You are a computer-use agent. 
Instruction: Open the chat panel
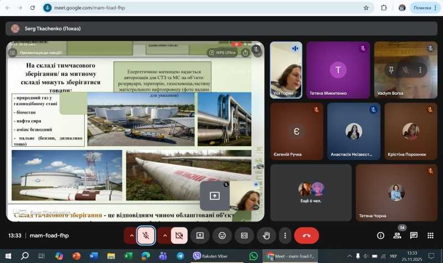pyautogui.click(x=414, y=235)
